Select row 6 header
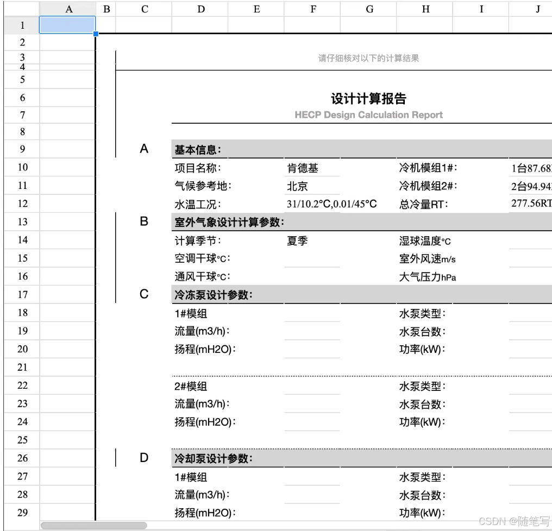The height and width of the screenshot is (531, 552). 22,98
